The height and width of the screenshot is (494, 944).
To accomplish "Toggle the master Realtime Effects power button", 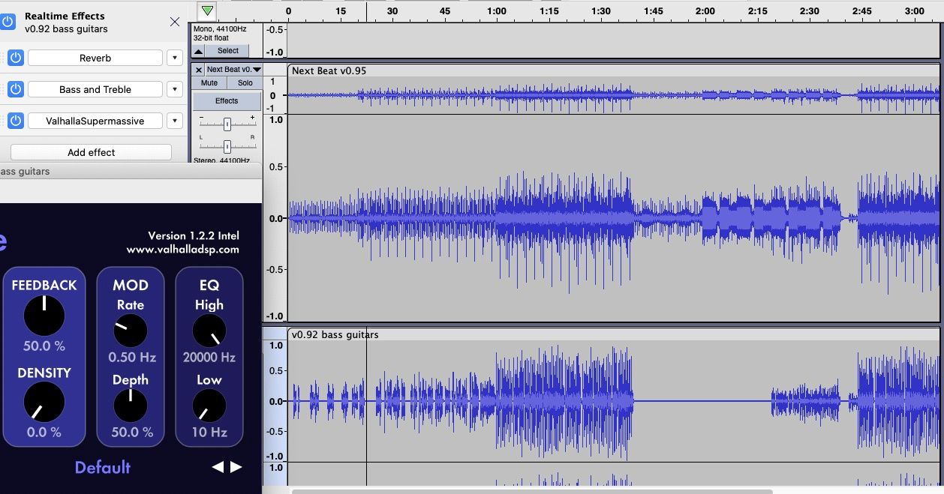I will (8, 22).
